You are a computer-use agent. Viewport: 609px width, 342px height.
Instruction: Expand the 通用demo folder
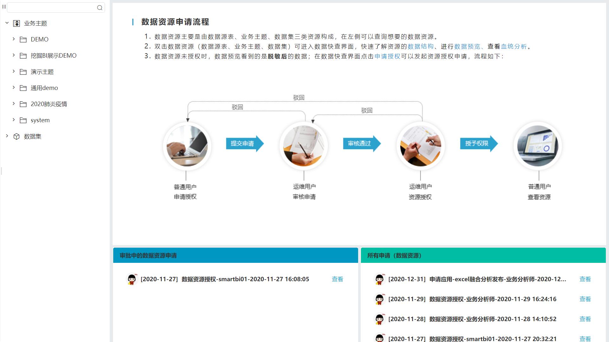tap(14, 87)
